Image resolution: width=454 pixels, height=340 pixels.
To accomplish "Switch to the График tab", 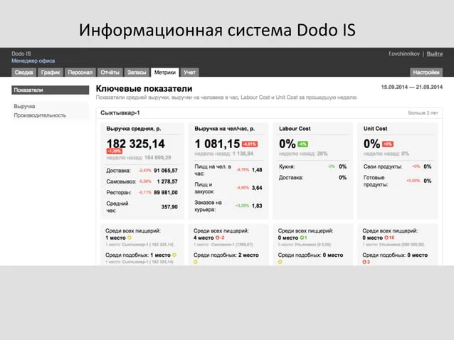I will 51,73.
